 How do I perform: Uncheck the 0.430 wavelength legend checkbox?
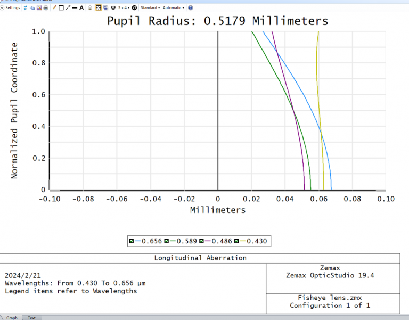point(236,241)
